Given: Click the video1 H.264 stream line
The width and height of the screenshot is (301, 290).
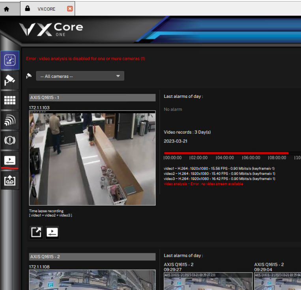Looking at the screenshot, I should [x=219, y=168].
